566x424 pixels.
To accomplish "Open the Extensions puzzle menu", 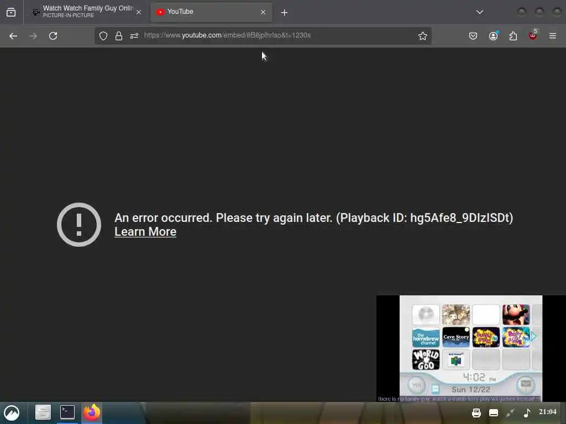I will (x=513, y=36).
